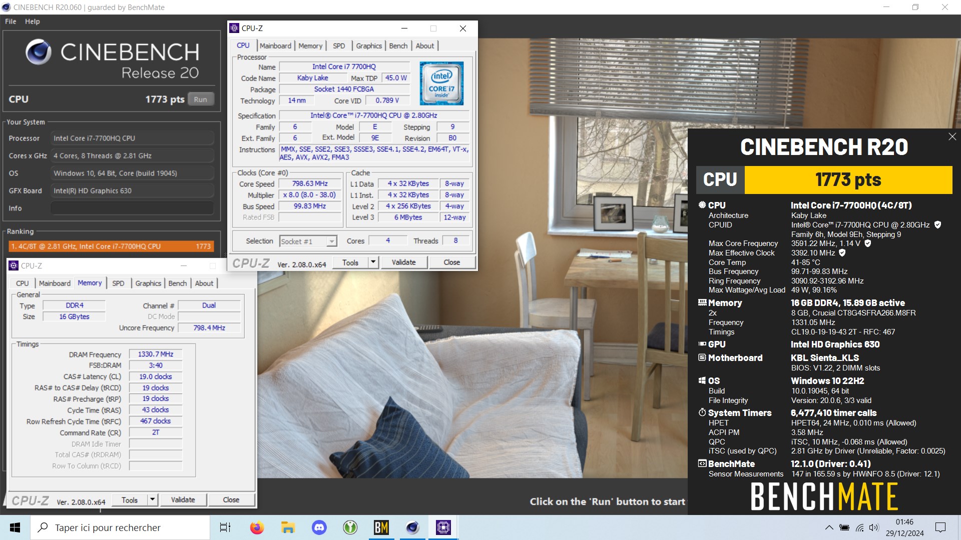Click the Cinebench logo sphere icon
The height and width of the screenshot is (540, 961).
pyautogui.click(x=39, y=52)
